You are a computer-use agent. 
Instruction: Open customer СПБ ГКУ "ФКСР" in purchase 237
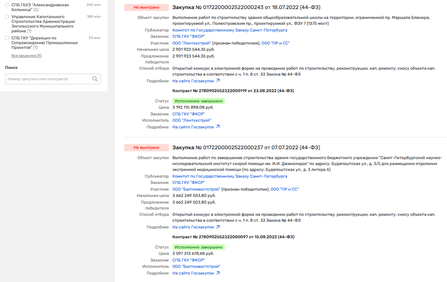189,182
